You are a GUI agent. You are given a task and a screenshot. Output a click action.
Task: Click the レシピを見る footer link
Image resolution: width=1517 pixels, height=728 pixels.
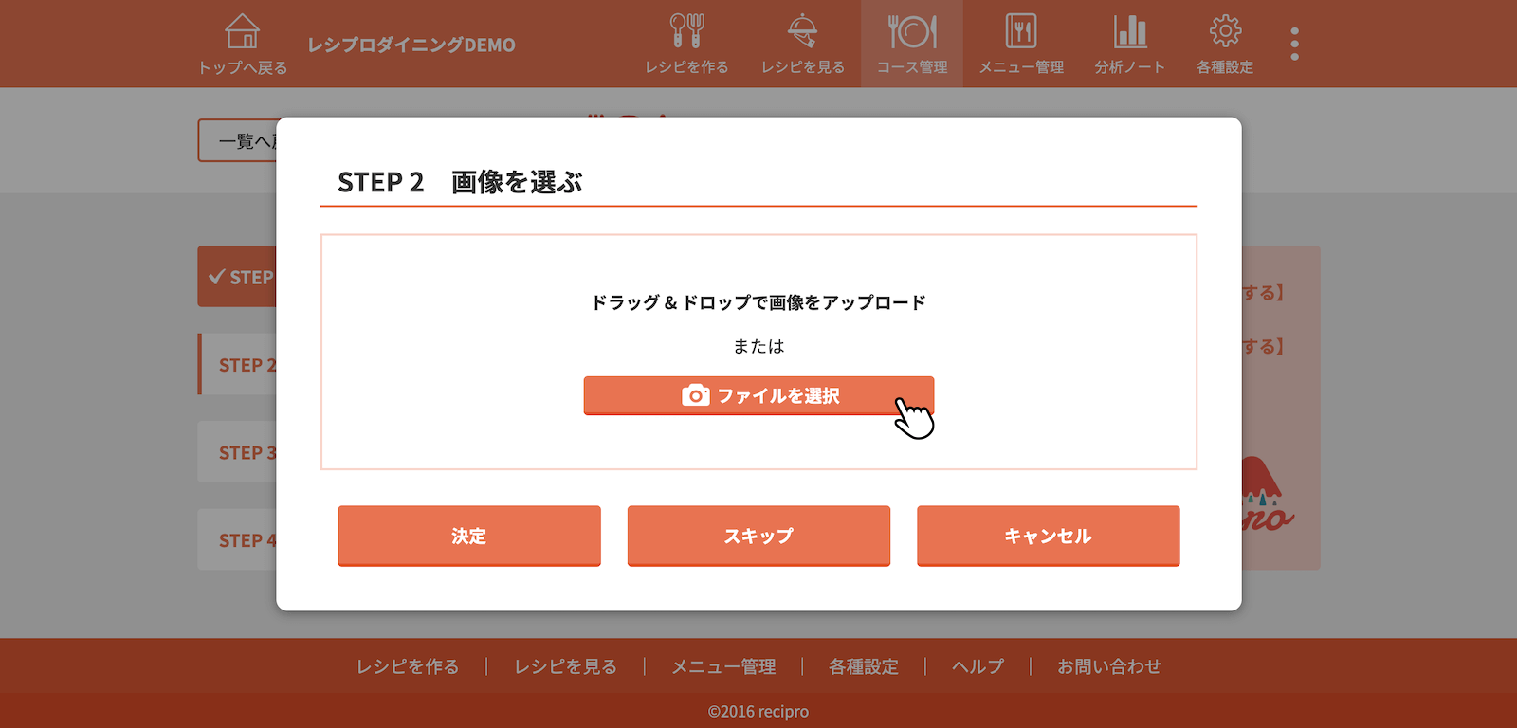coord(565,666)
